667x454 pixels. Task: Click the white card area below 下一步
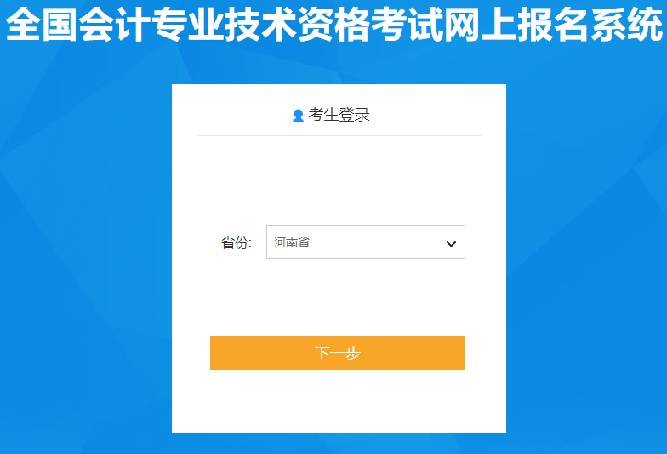pos(339,401)
